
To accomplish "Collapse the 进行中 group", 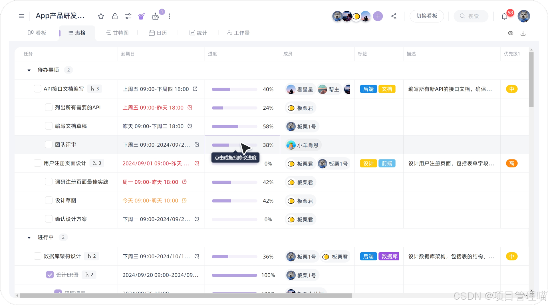I will 29,238.
